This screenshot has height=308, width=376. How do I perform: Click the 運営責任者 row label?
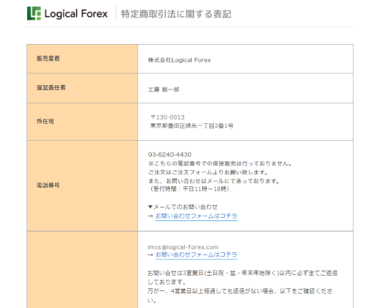coord(51,87)
